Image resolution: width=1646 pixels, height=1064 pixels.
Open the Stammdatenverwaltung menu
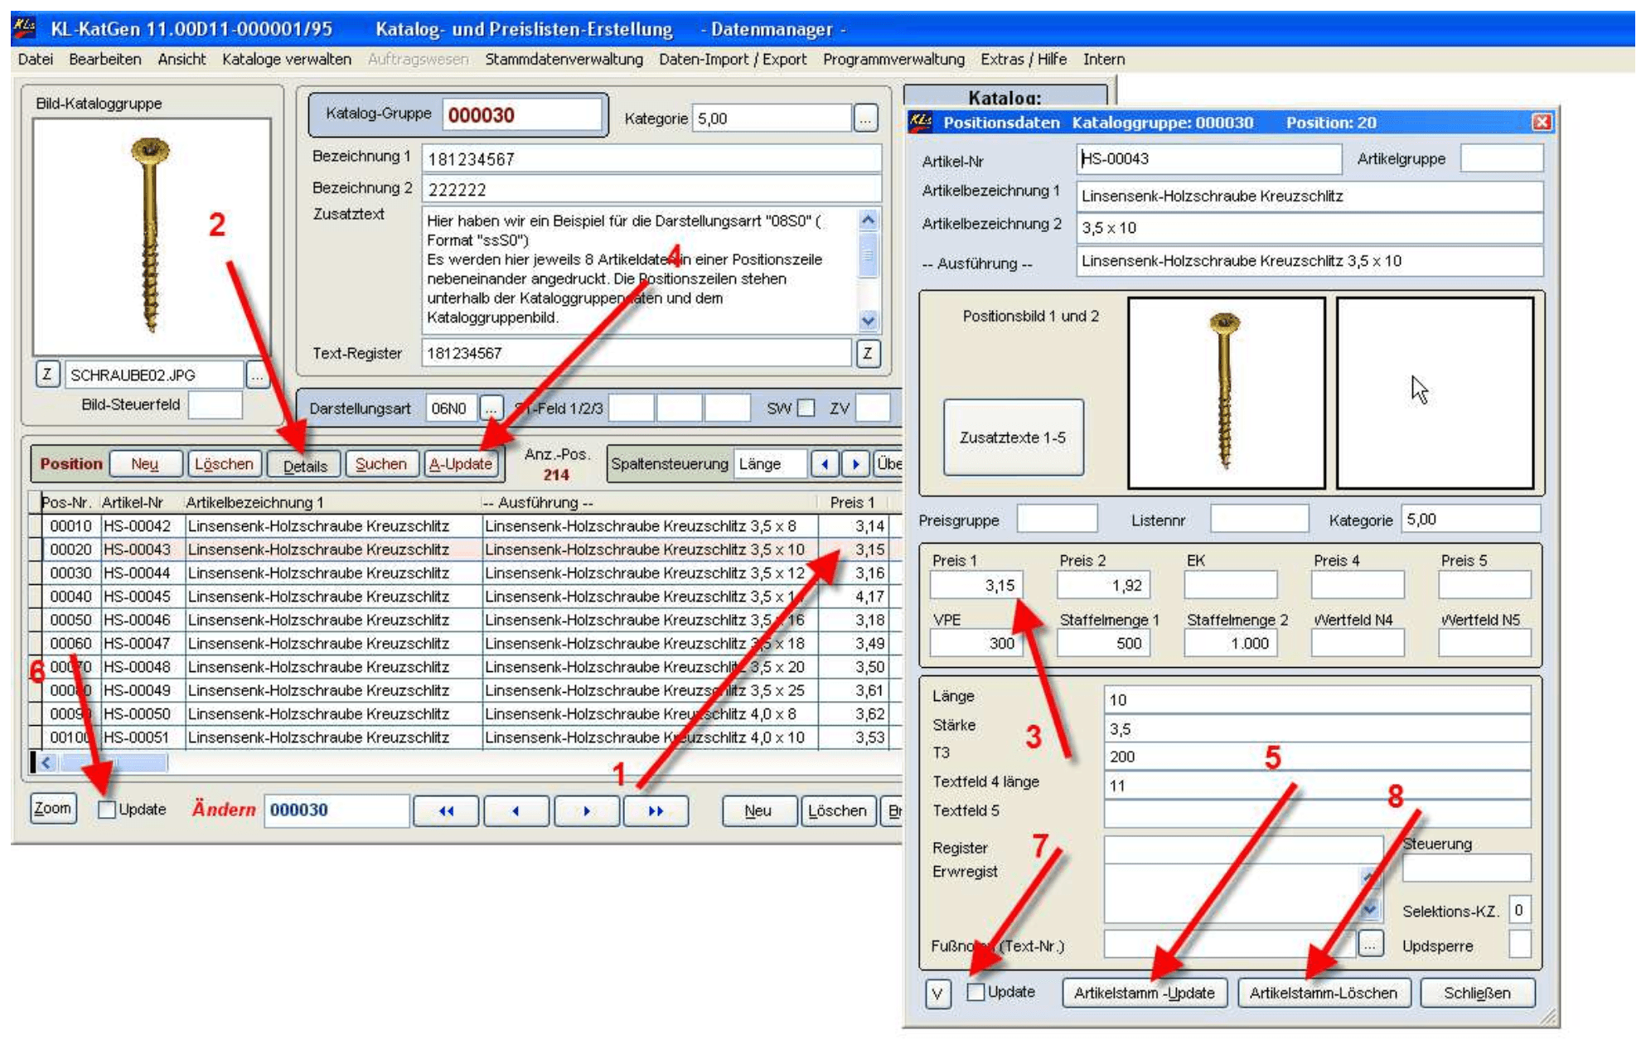(564, 60)
